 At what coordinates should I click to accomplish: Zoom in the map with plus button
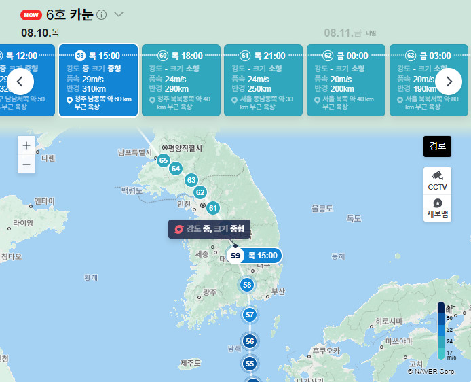(26, 145)
